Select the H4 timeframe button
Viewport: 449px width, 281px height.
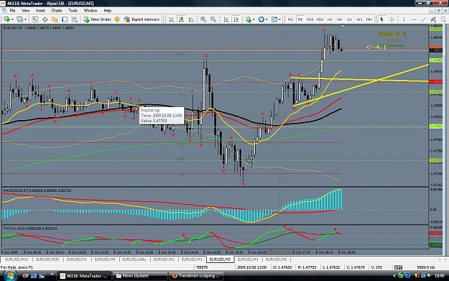340,19
